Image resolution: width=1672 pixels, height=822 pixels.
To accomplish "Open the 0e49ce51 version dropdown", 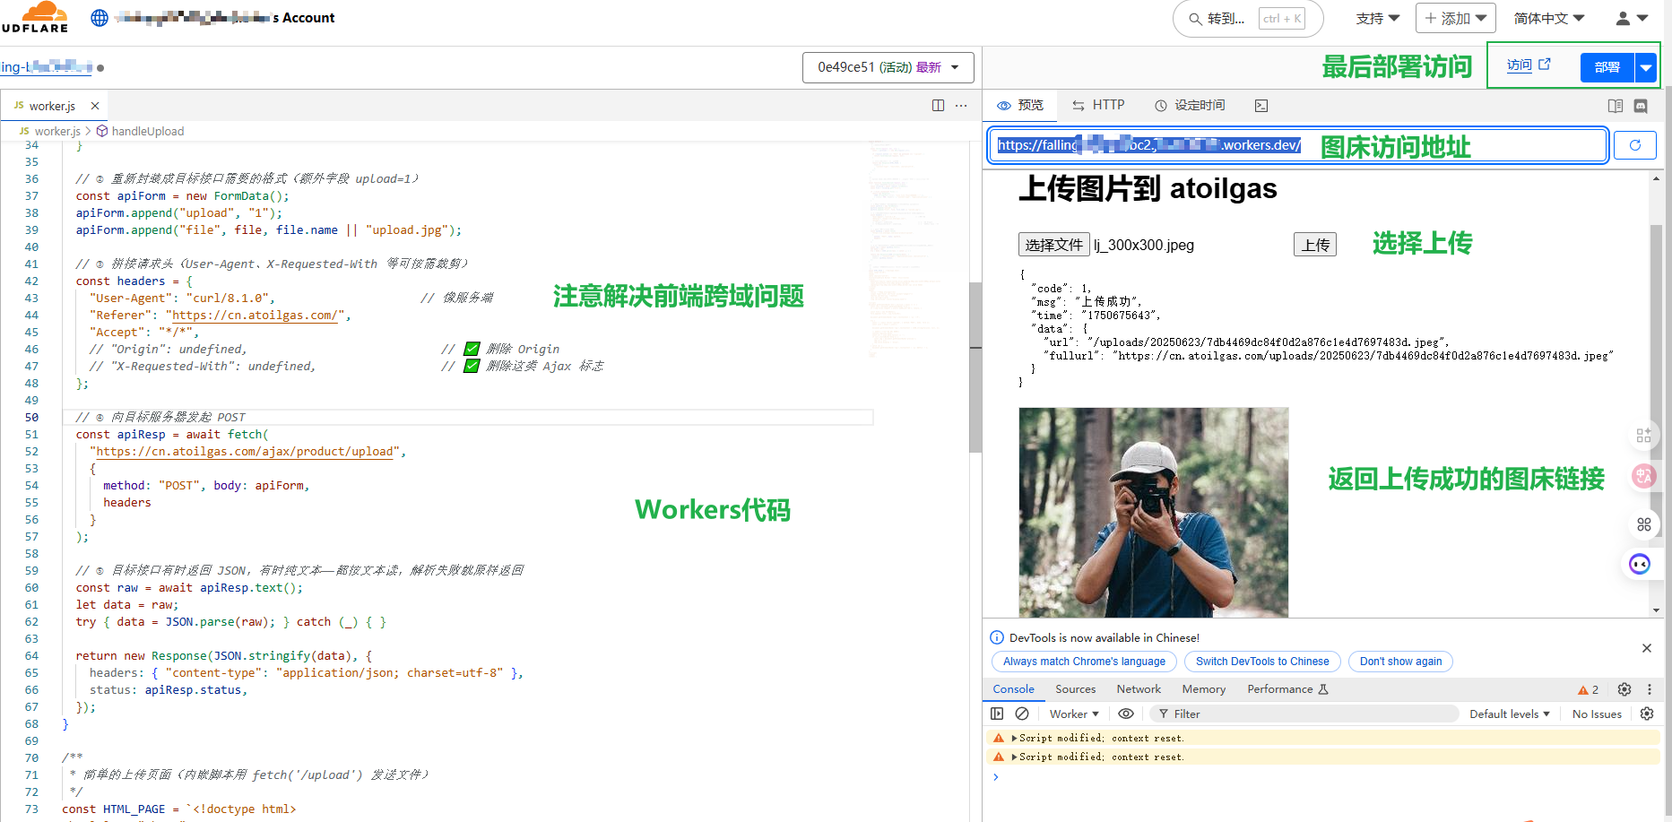I will click(888, 67).
